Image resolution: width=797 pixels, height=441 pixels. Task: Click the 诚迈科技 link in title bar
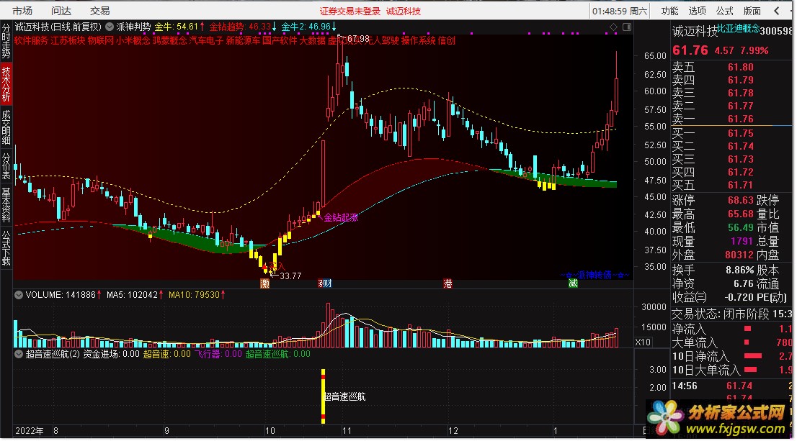403,12
